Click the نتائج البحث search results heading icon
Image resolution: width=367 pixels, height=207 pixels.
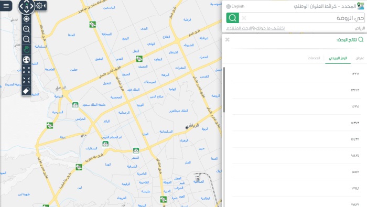(361, 39)
